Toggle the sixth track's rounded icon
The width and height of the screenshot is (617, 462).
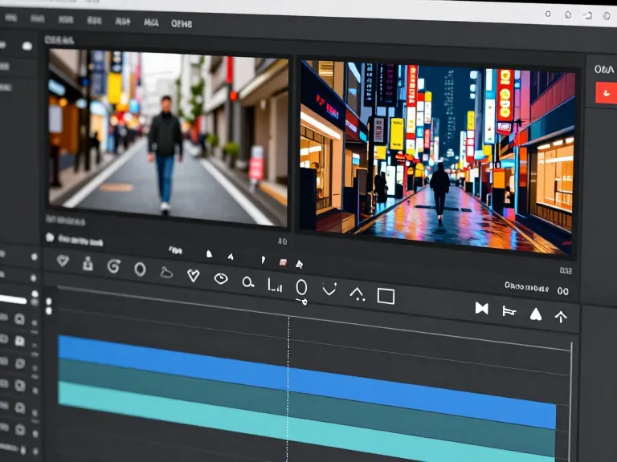click(x=20, y=429)
